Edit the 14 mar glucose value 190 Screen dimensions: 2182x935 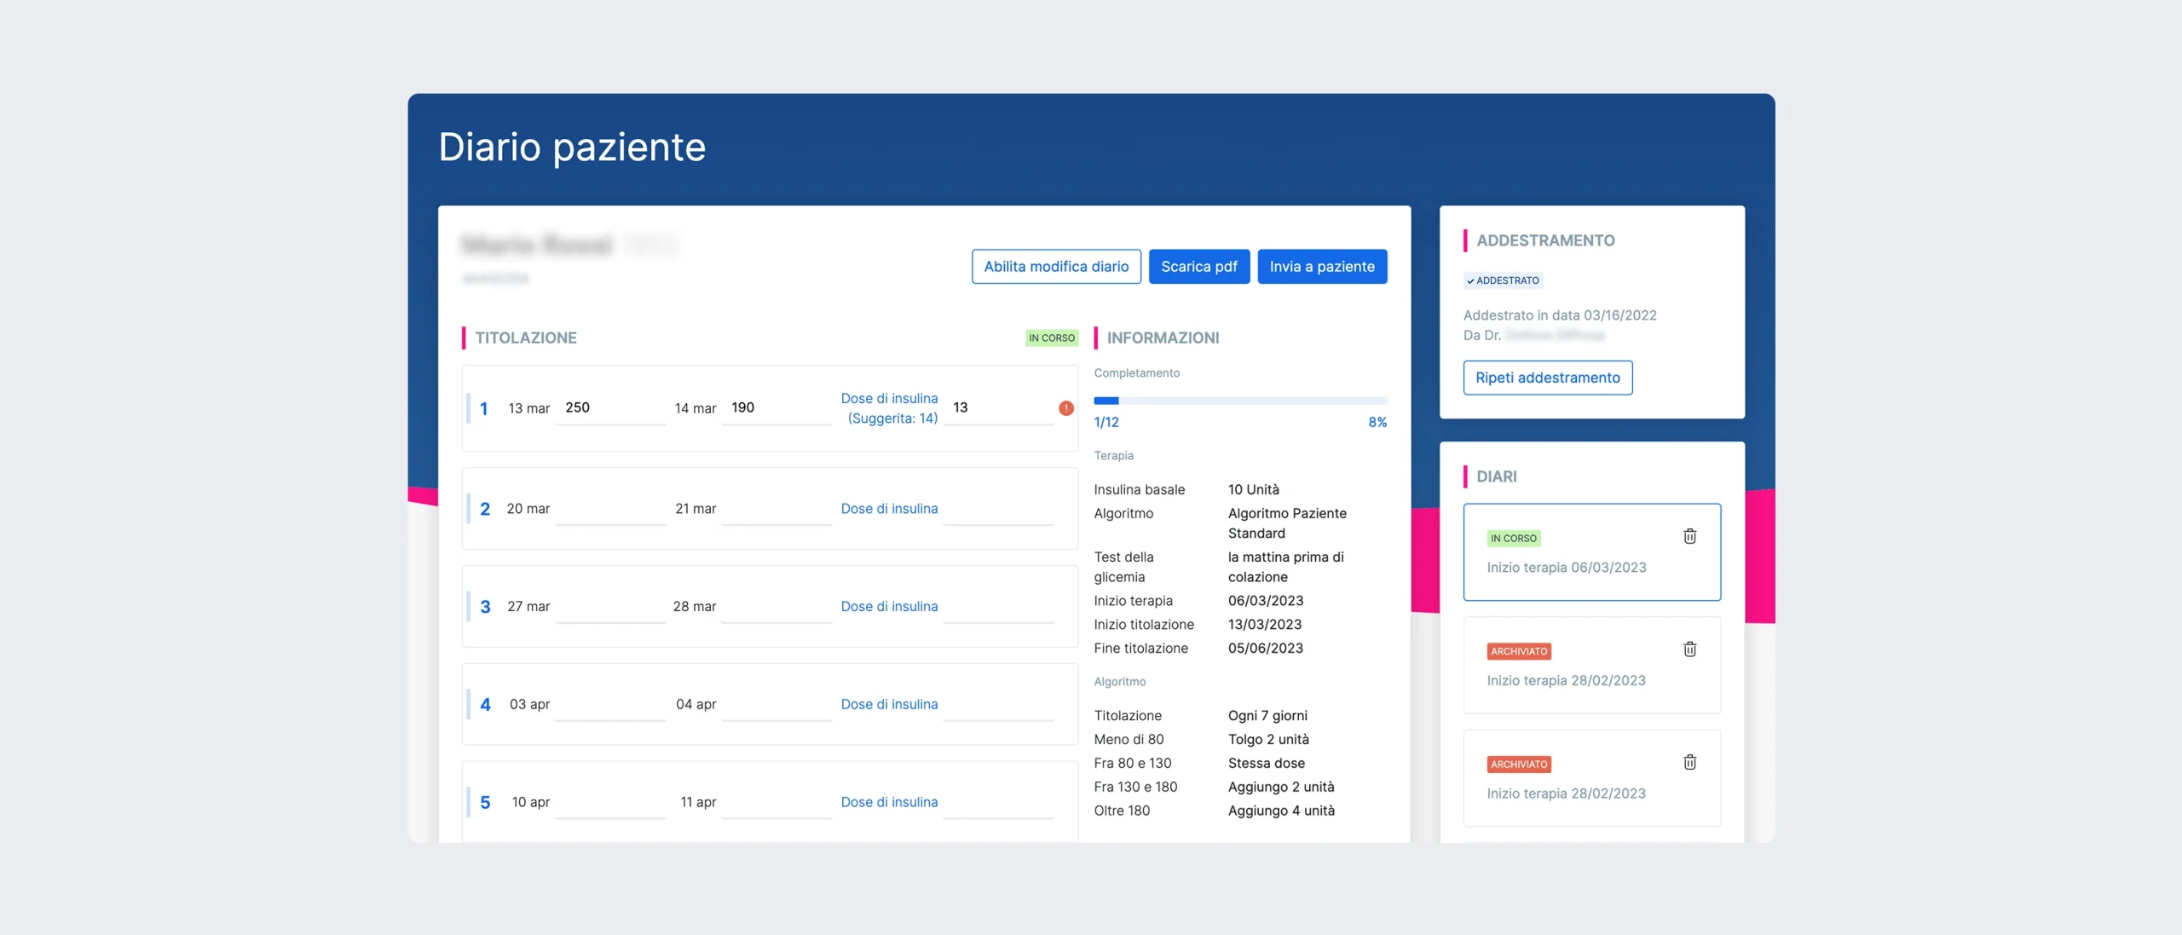(x=776, y=408)
